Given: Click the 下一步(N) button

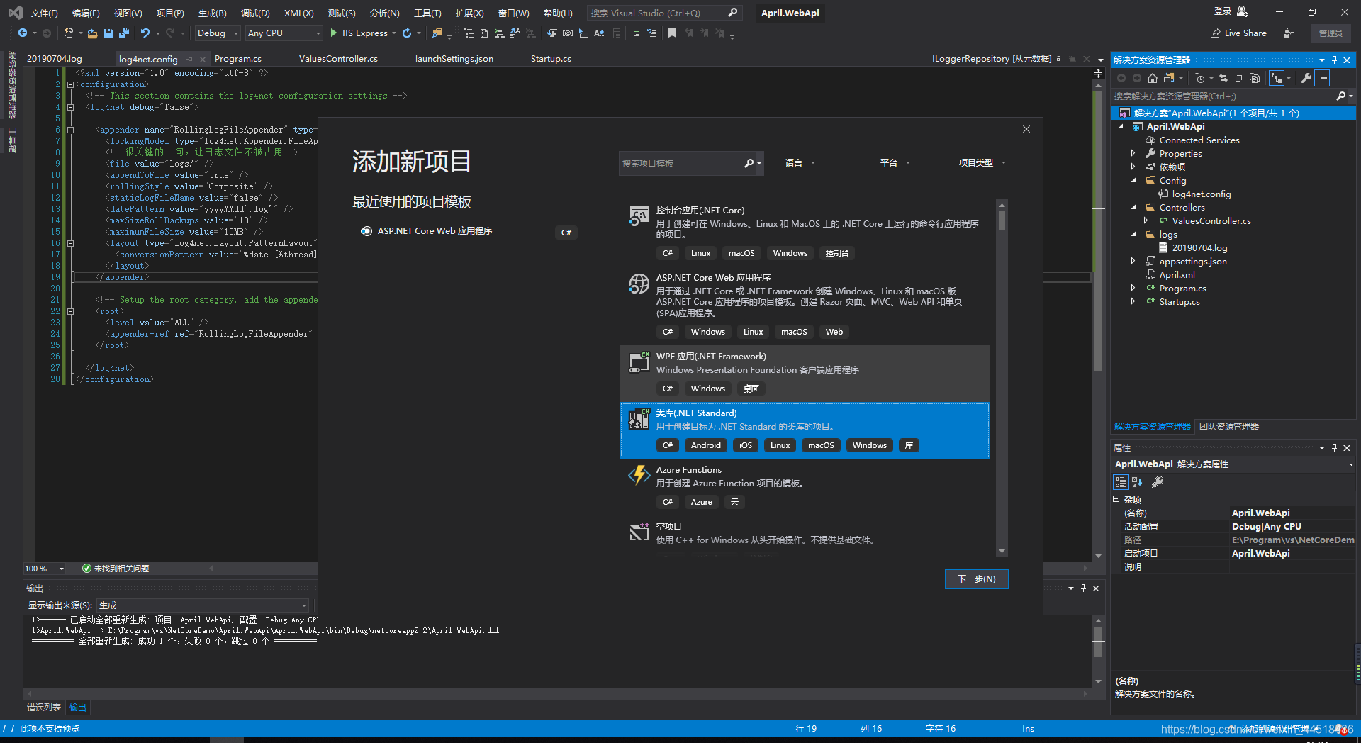Looking at the screenshot, I should click(976, 579).
